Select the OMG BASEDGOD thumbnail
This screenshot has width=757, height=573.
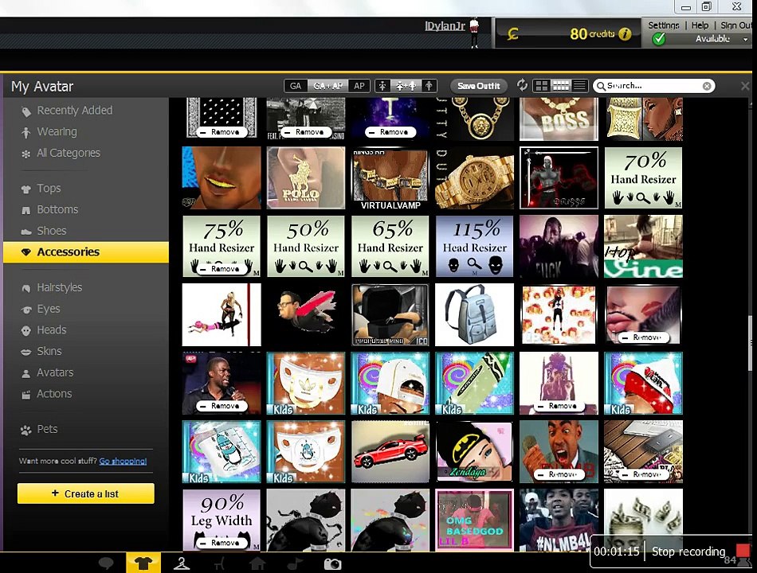pos(474,520)
